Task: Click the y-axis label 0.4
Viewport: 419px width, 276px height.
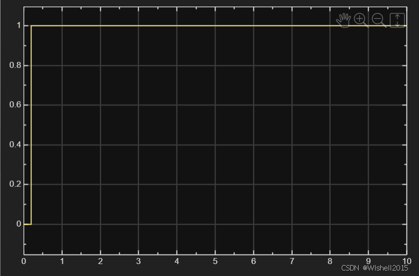Action: point(15,144)
